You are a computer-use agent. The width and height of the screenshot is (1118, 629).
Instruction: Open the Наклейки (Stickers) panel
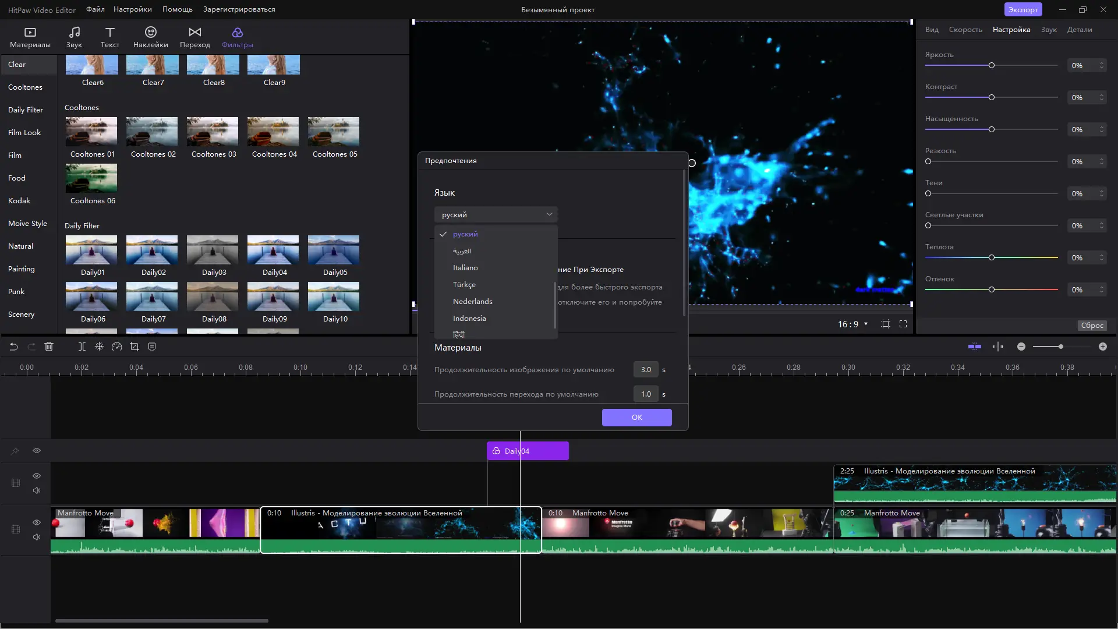click(150, 36)
